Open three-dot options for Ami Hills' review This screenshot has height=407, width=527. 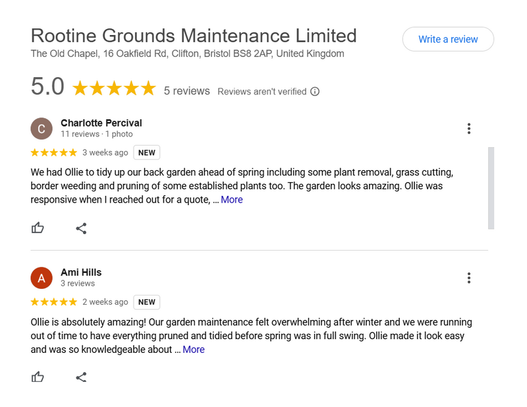pyautogui.click(x=468, y=278)
